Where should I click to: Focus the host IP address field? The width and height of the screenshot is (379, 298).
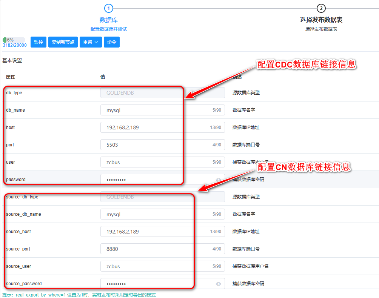[x=155, y=127]
